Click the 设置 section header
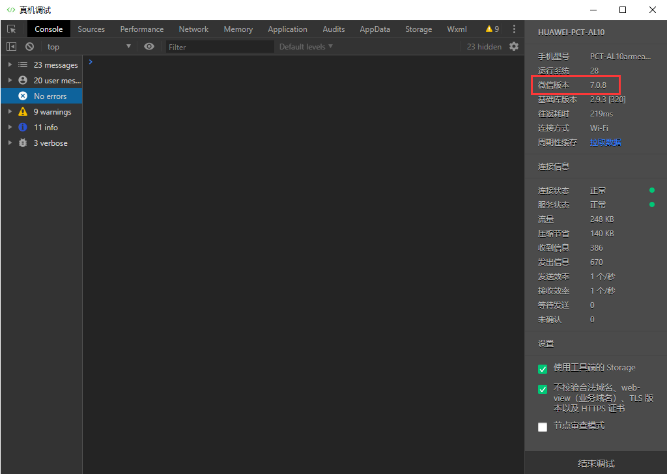 [546, 343]
